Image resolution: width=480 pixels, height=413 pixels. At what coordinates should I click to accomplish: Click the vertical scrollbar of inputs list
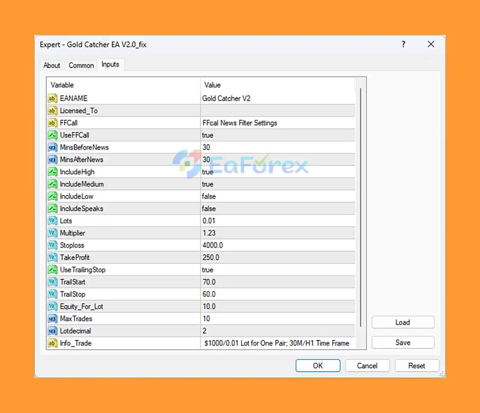[x=360, y=207]
